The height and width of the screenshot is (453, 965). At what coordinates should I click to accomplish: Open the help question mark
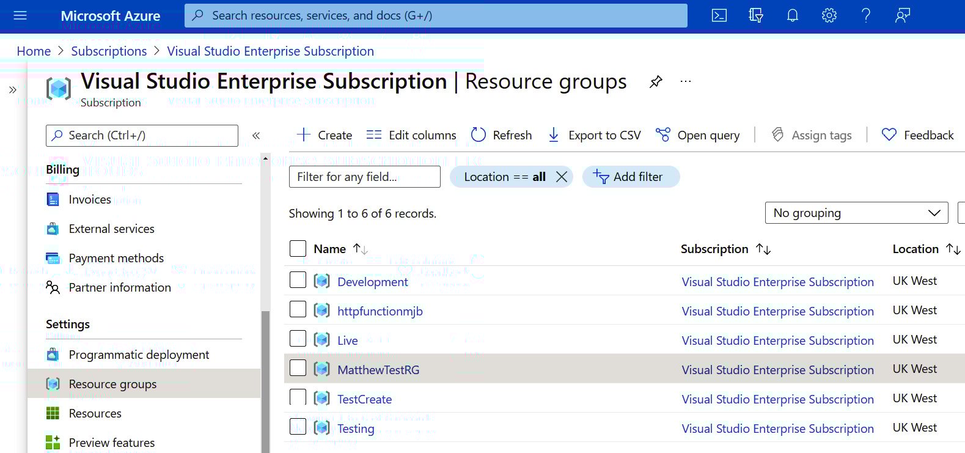click(x=866, y=15)
